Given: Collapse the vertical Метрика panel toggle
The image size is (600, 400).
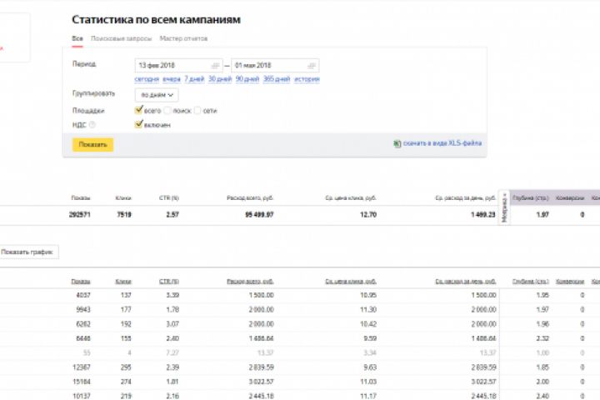Looking at the screenshot, I should [x=504, y=207].
